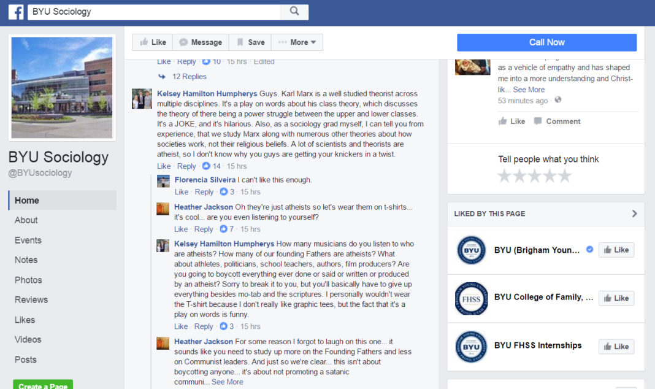Image resolution: width=655 pixels, height=389 pixels.
Task: Click Kelsey Hamilton Humpherys' top comment avatar
Action: click(x=142, y=99)
